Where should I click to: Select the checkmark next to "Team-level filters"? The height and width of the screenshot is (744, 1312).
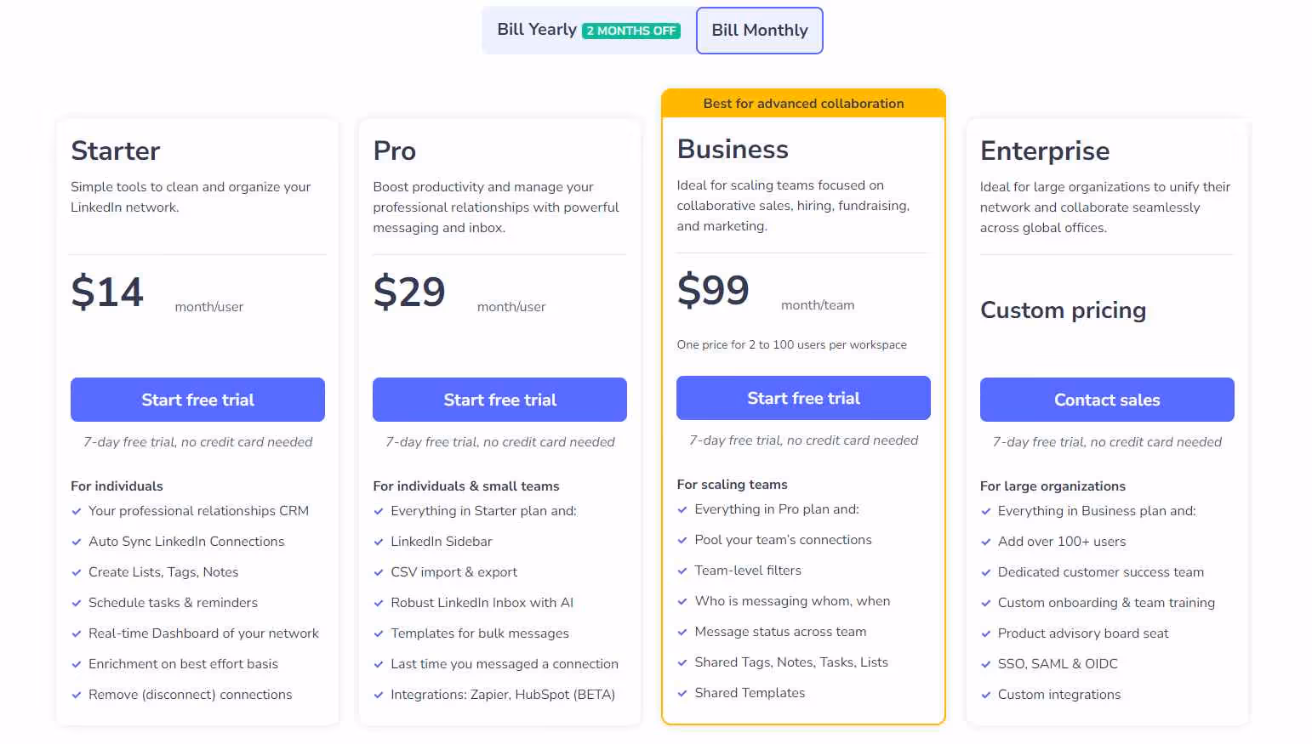(682, 571)
